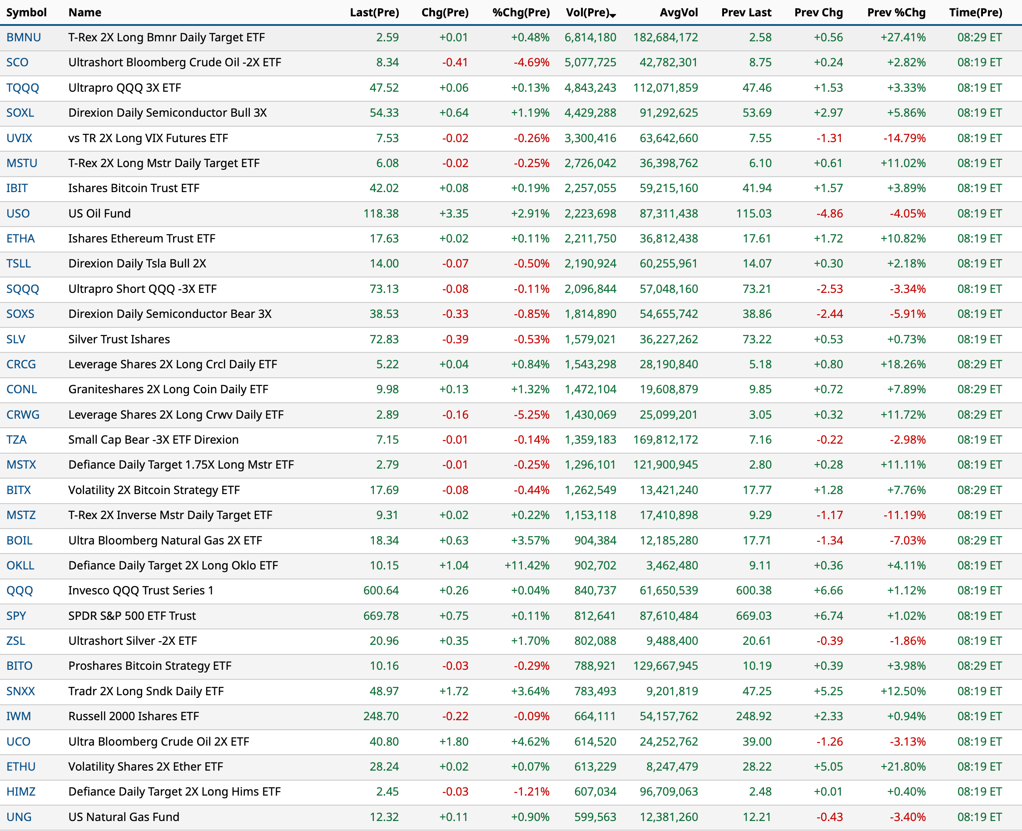Click the SOXL ticker symbol
The width and height of the screenshot is (1022, 831).
tap(20, 113)
